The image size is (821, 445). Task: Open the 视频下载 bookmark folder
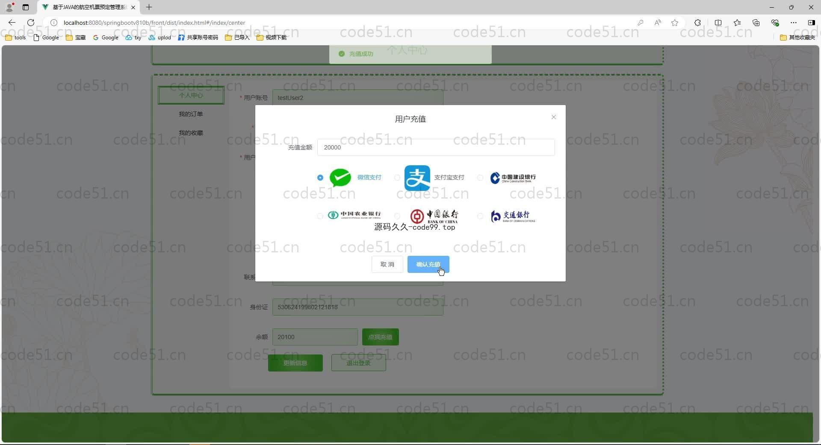(272, 38)
